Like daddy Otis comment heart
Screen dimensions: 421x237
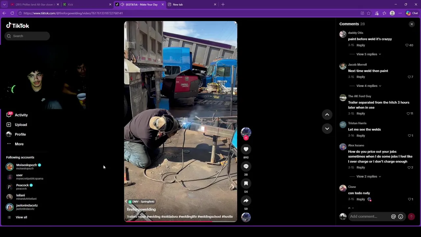[407, 45]
